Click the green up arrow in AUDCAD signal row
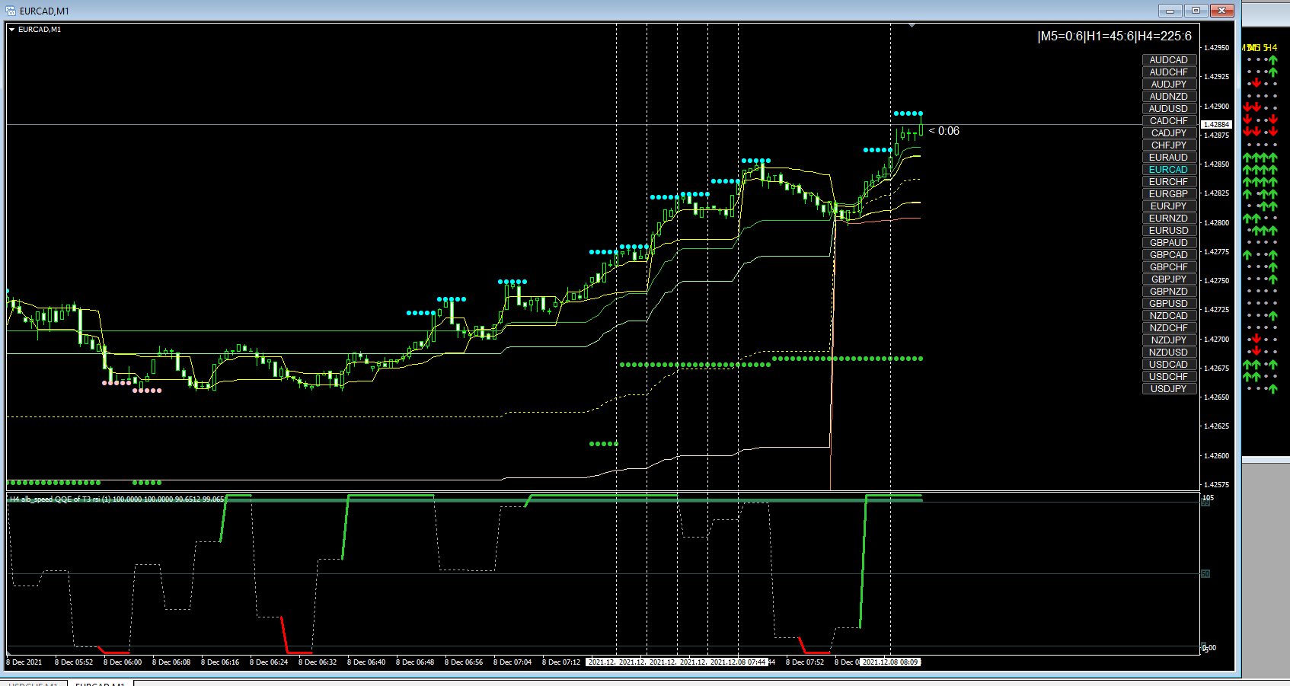Screen dimensions: 1290x686 click(1273, 59)
